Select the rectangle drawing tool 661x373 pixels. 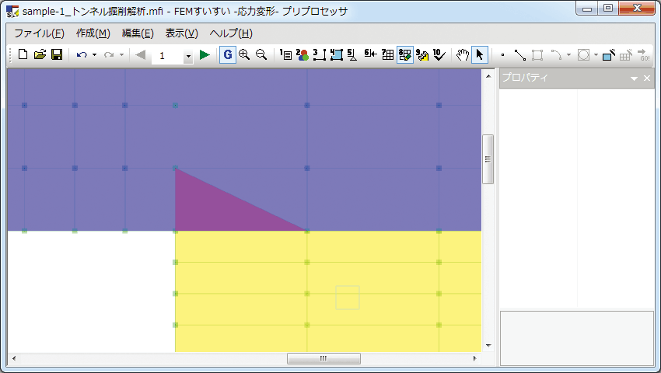coord(537,55)
